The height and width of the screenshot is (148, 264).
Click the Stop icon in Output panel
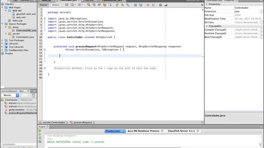(x=40, y=138)
